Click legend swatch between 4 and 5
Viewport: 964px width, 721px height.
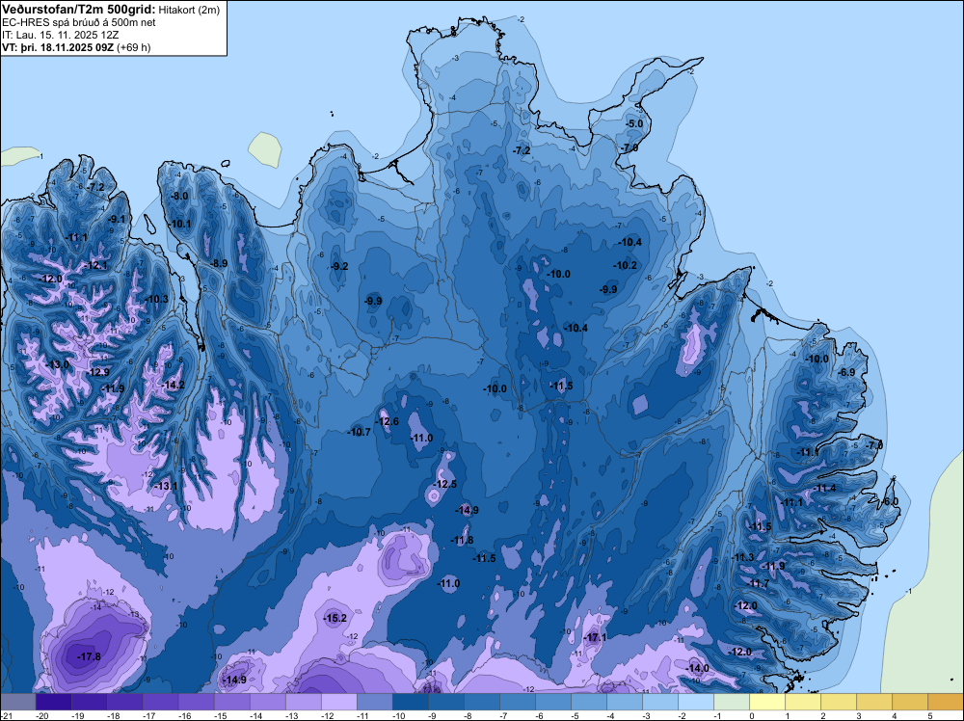point(910,702)
